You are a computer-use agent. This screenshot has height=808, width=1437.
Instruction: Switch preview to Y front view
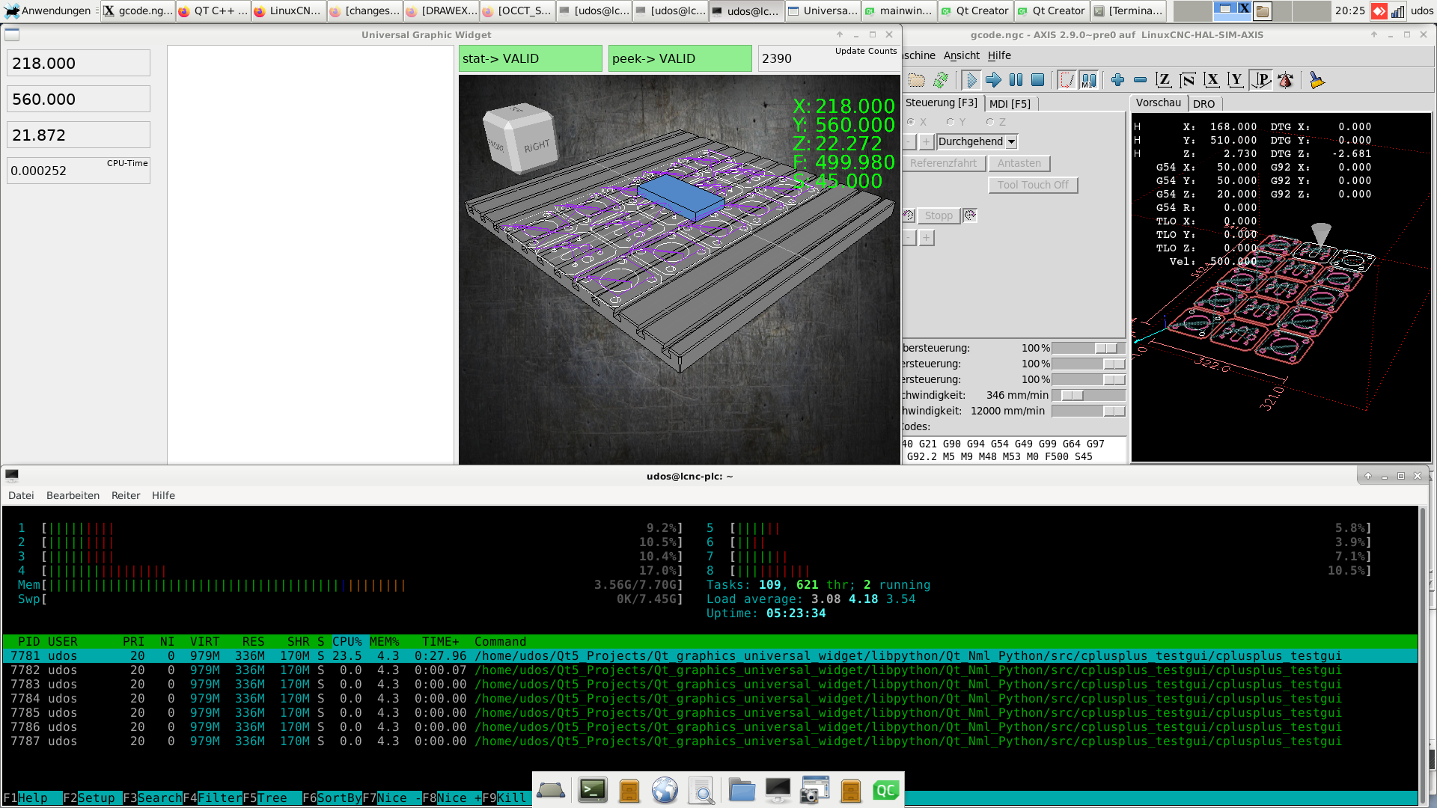tap(1236, 80)
